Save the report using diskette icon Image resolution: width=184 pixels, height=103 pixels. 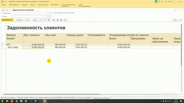[x=61, y=20]
